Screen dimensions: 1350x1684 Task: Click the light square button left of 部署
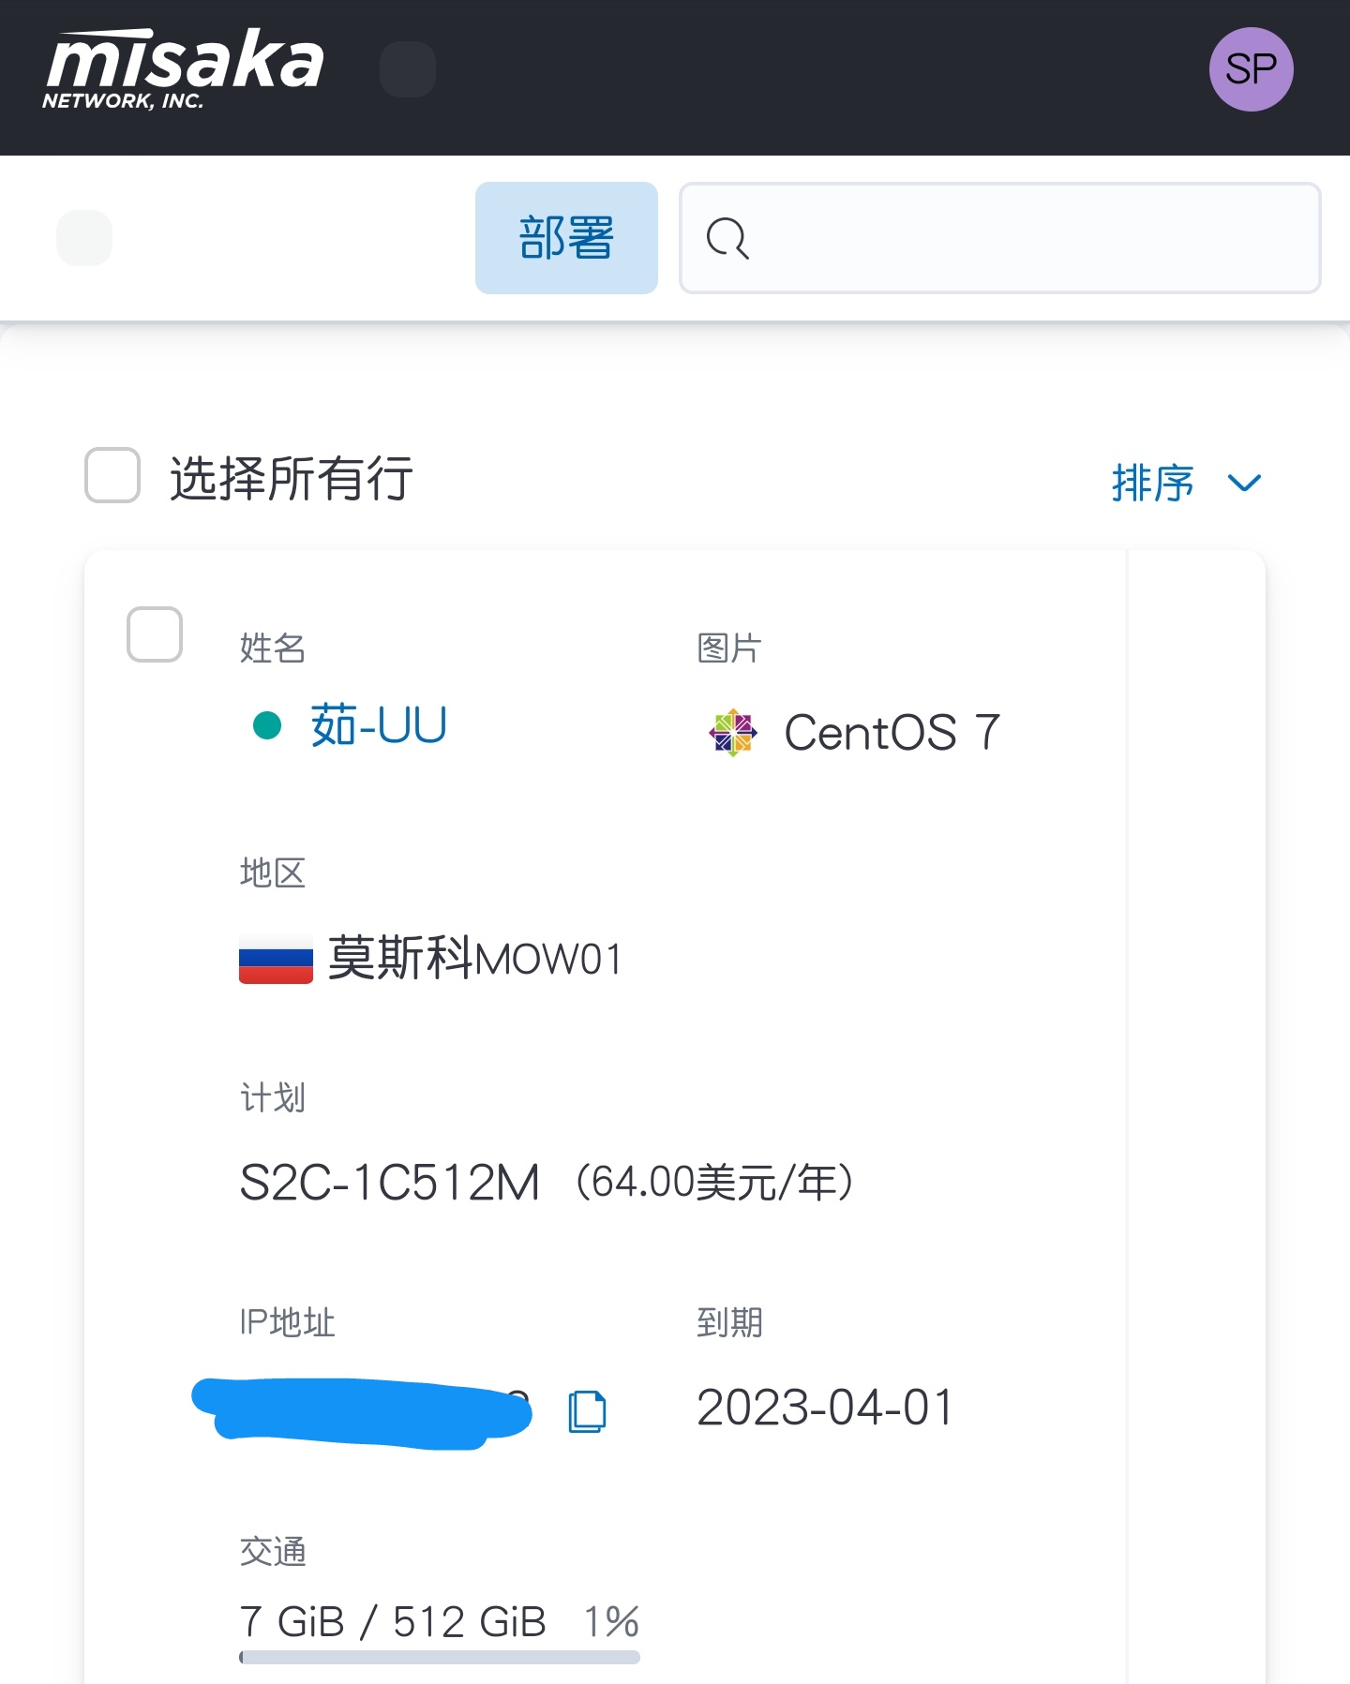pos(84,238)
